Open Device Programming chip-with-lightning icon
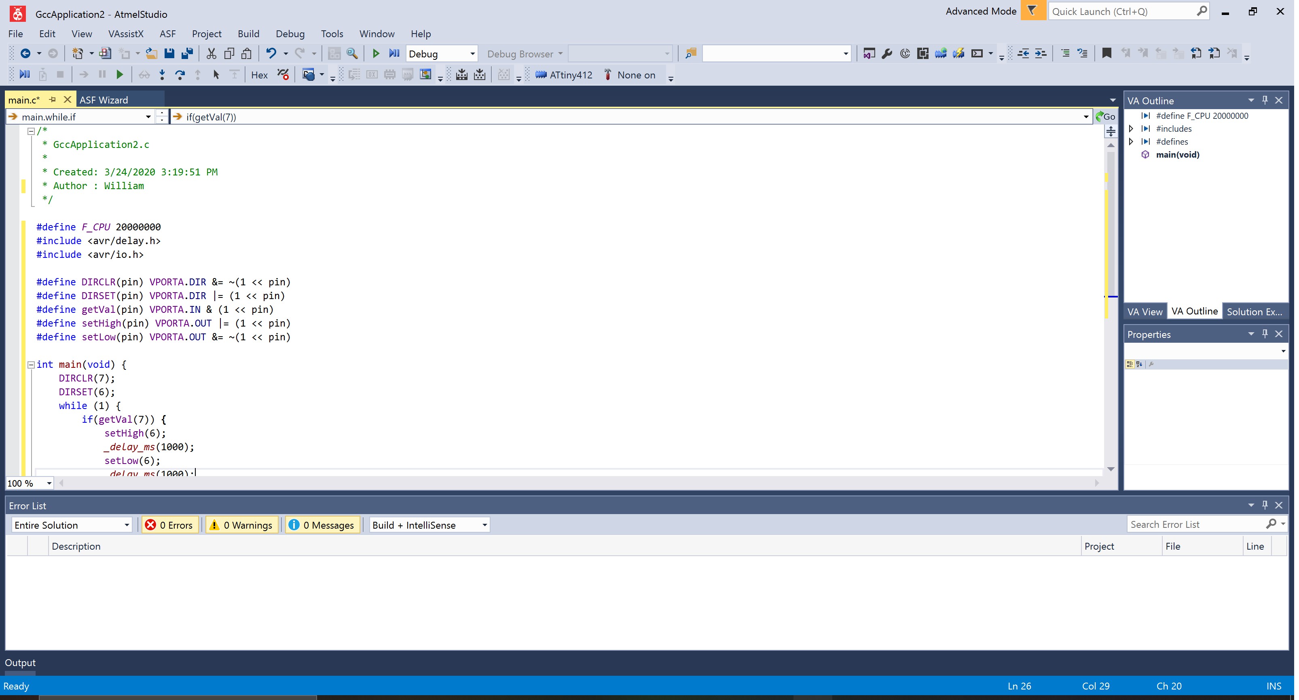Viewport: 1299px width, 700px height. [958, 53]
